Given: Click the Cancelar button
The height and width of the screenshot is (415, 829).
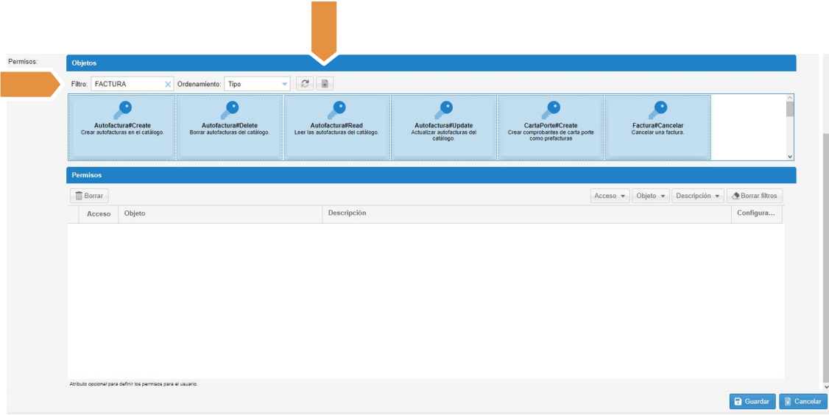Looking at the screenshot, I should pyautogui.click(x=802, y=402).
